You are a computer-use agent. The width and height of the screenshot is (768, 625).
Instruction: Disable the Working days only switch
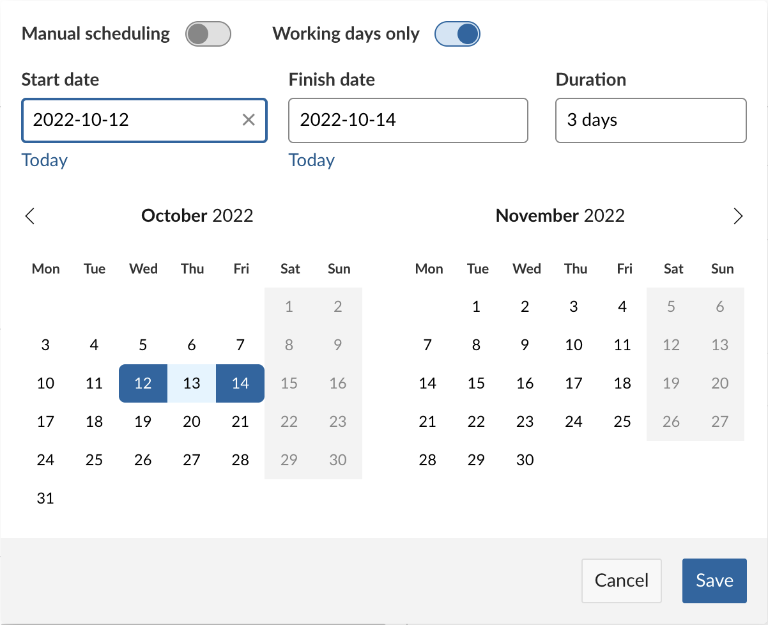[457, 34]
